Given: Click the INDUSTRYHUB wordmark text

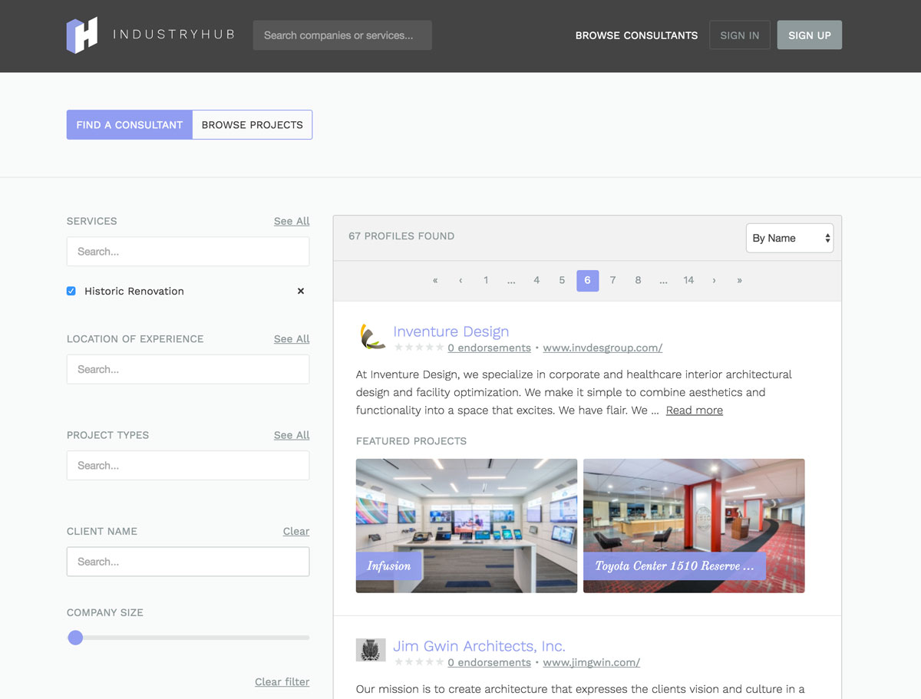Looking at the screenshot, I should tap(173, 35).
